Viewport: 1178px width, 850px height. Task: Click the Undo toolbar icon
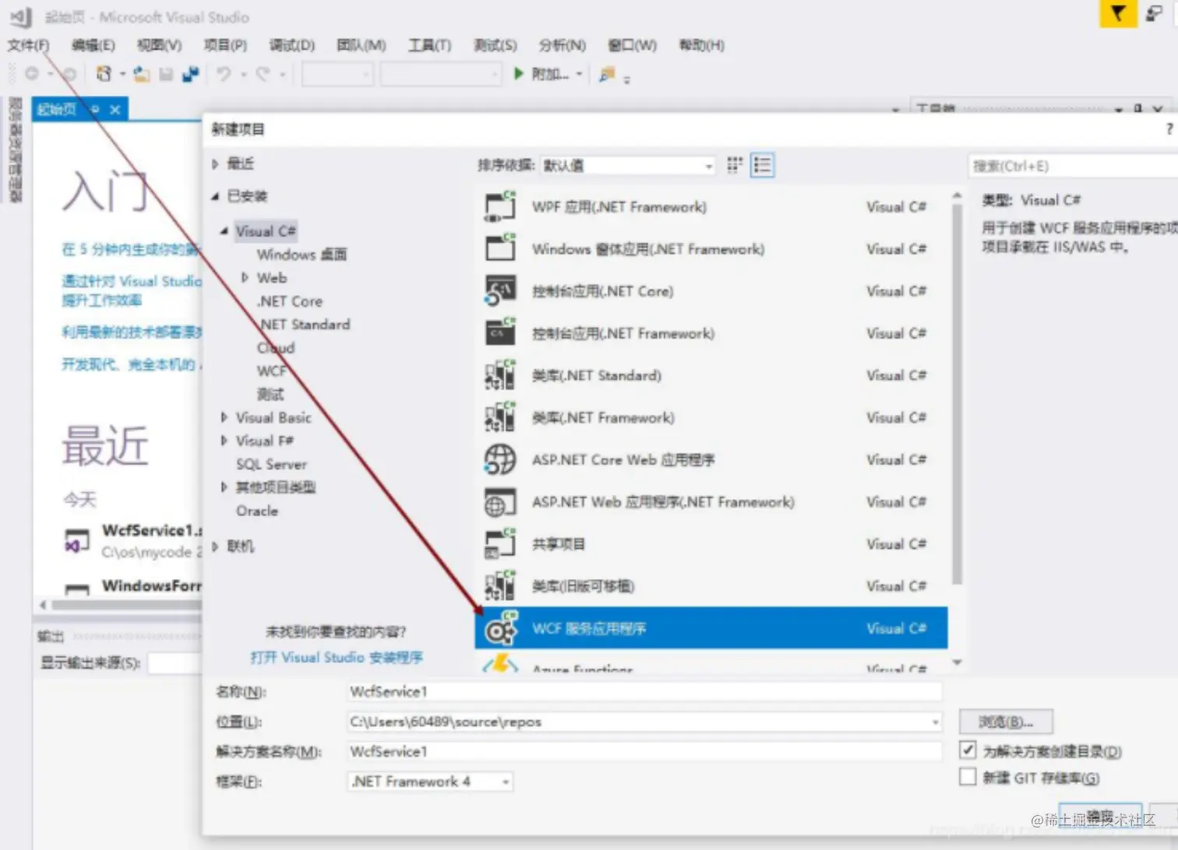224,74
